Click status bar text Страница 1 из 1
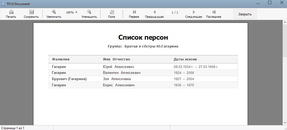 tap(13, 128)
